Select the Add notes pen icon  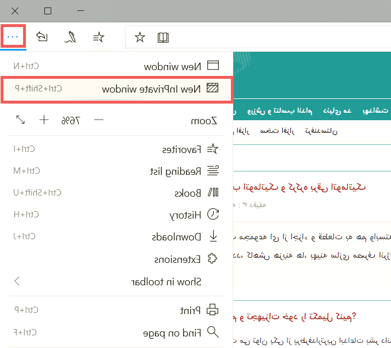click(70, 37)
